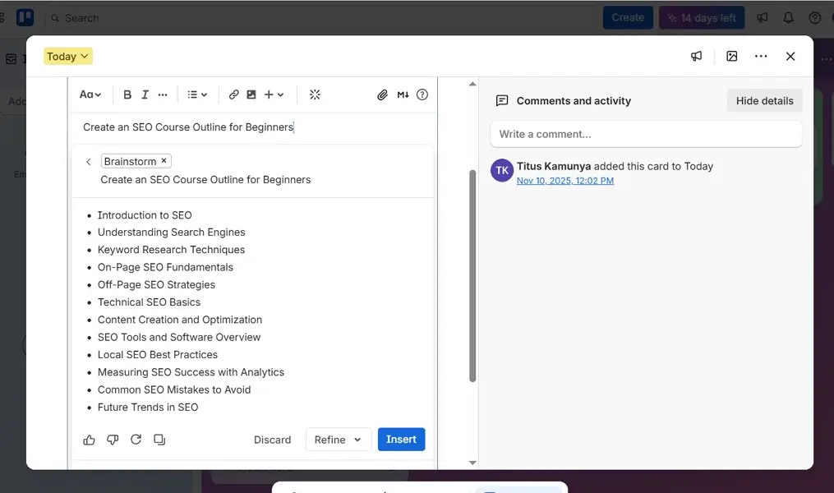Screen dimensions: 834x493
Task: Toggle bold formatting in the editor toolbar
Action: [127, 94]
